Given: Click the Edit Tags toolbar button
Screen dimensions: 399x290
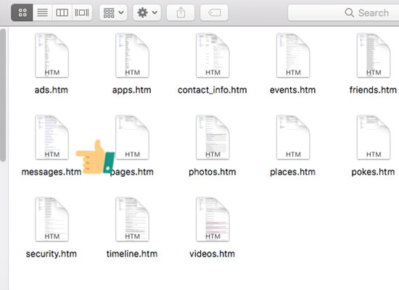Looking at the screenshot, I should [214, 12].
